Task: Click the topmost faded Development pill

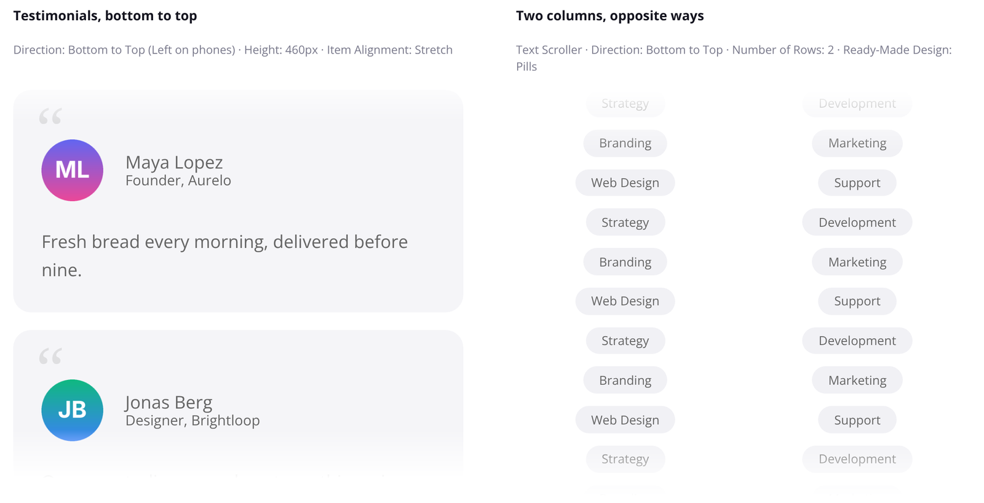Action: point(857,104)
